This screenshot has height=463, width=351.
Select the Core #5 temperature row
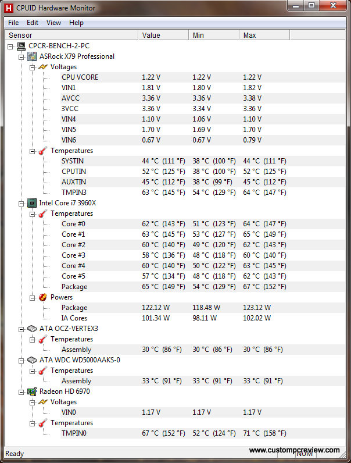[x=203, y=276]
